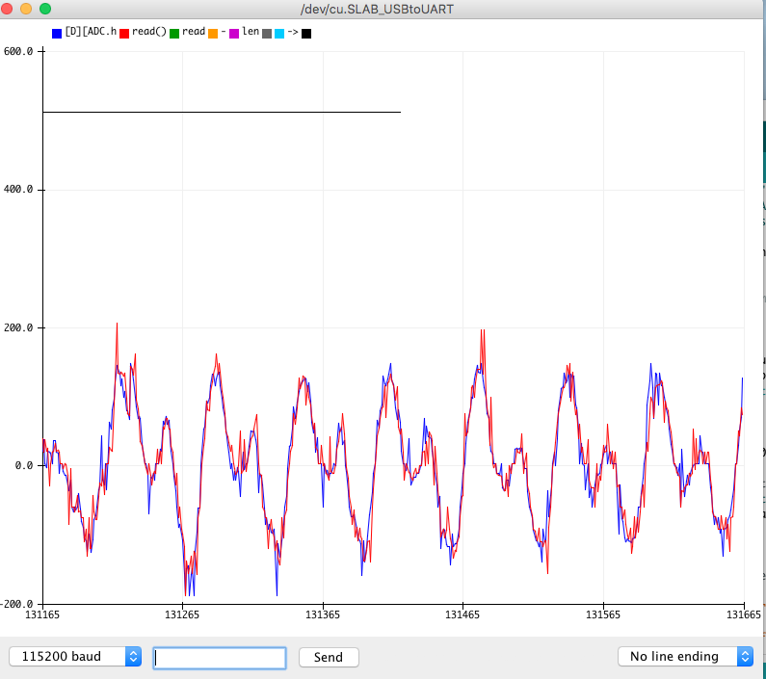Viewport: 766px width, 679px height.
Task: Click the magenta len legend swatch
Action: coord(234,33)
